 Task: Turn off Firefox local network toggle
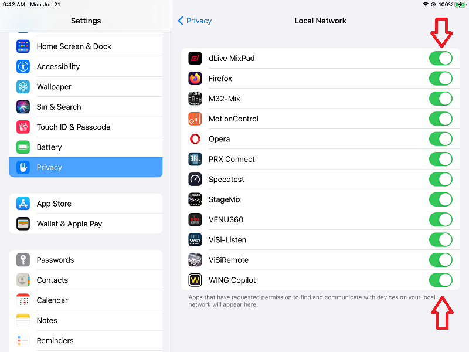pyautogui.click(x=441, y=79)
